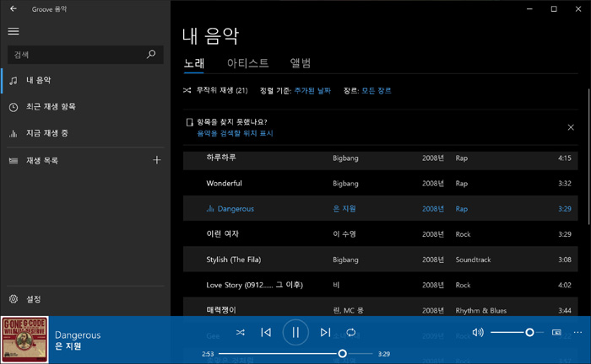591x364 pixels.
Task: Toggle shuffle in the playback bar
Action: 241,333
